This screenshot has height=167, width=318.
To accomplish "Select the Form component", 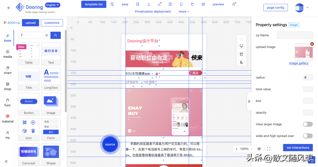I will (x=51, y=129).
